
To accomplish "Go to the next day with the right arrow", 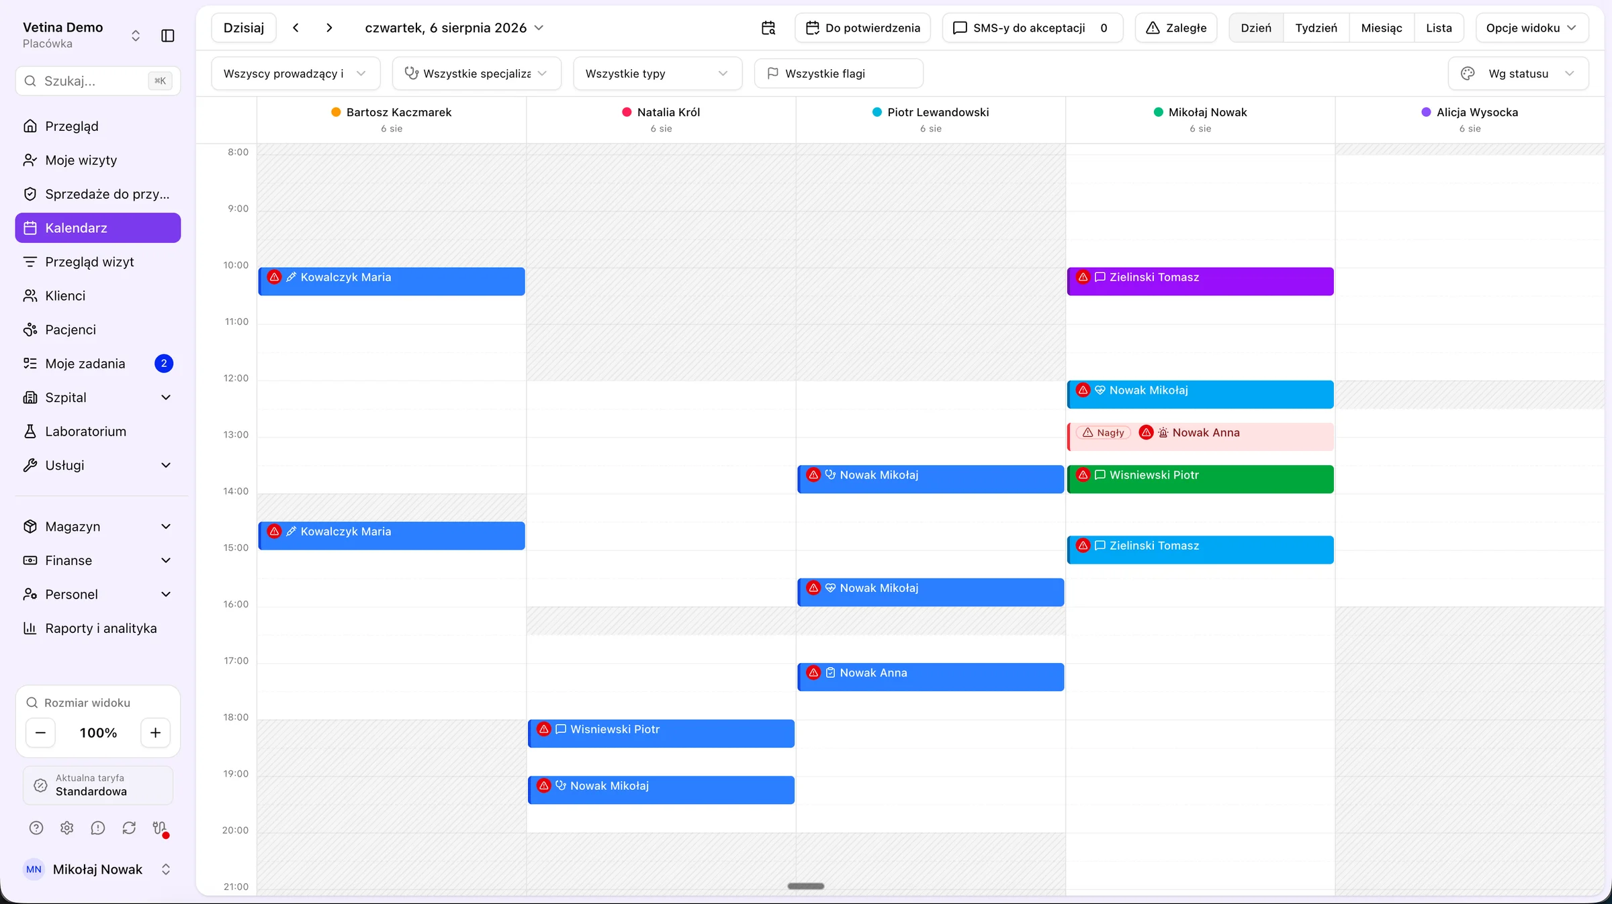I will click(329, 28).
